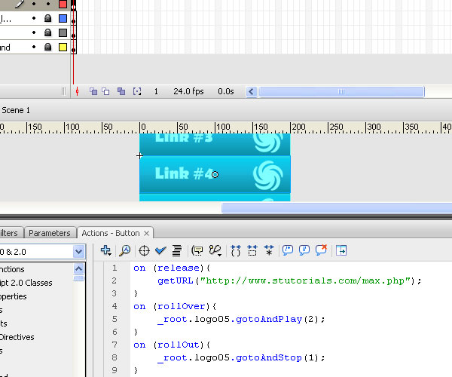This screenshot has height=377, width=452.
Task: Toggle Show/Hide Toolbox icon
Action: click(341, 250)
